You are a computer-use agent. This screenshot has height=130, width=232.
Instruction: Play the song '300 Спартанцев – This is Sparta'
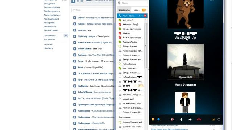pyautogui.click(x=75, y=36)
